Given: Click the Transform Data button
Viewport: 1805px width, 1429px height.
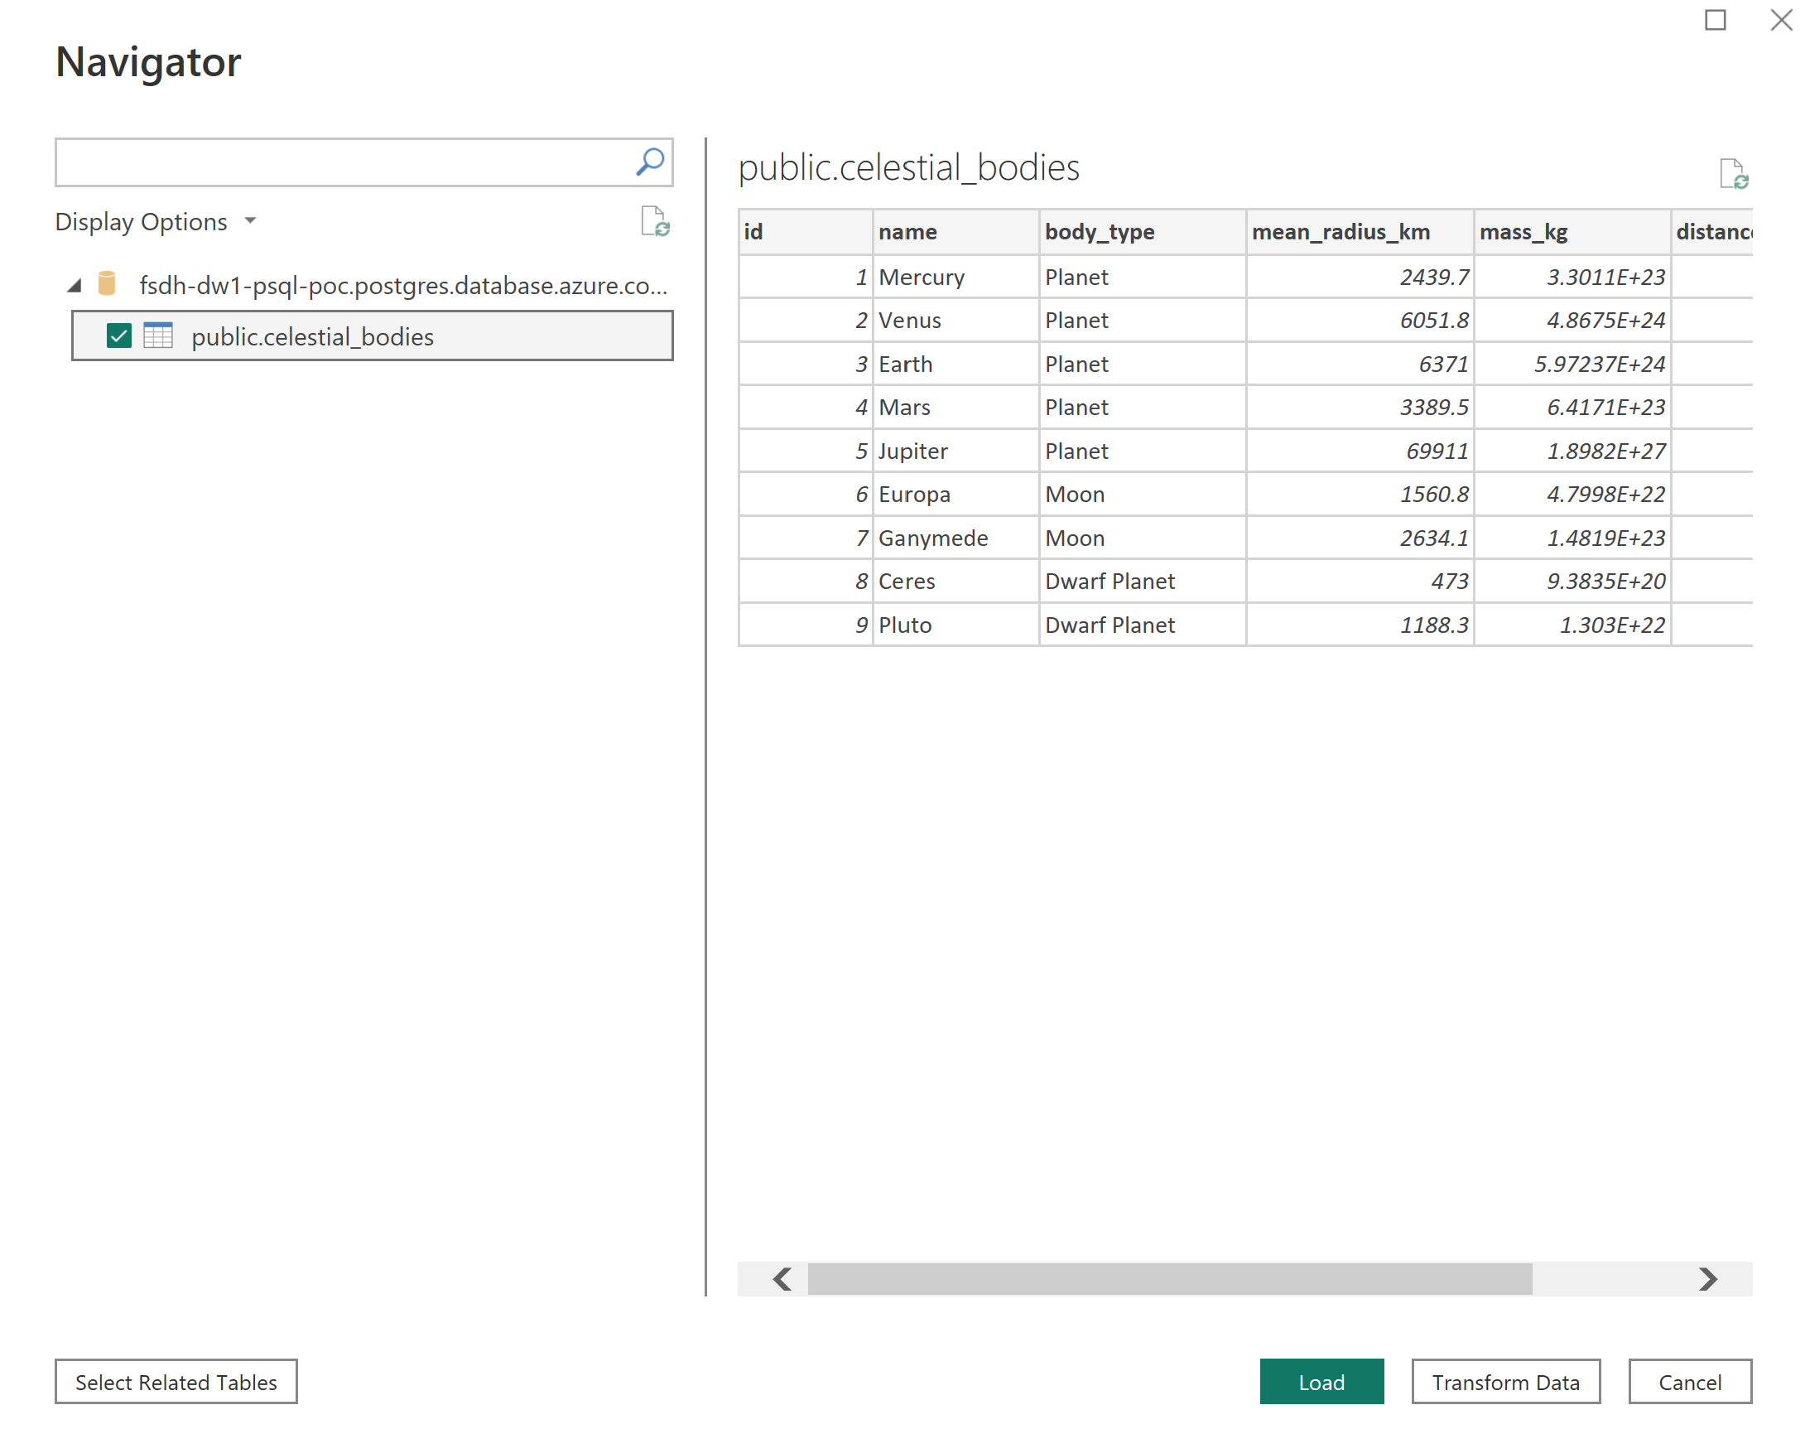Looking at the screenshot, I should [1505, 1380].
